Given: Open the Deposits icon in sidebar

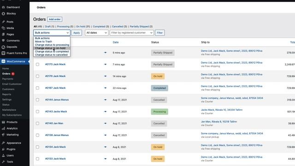Looking at the screenshot, I should point(3,47).
